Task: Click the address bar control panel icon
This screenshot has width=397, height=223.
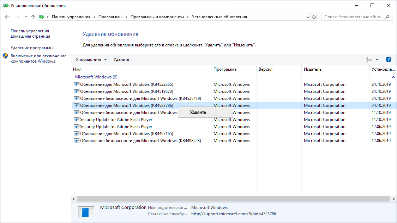Action: pyautogui.click(x=42, y=17)
